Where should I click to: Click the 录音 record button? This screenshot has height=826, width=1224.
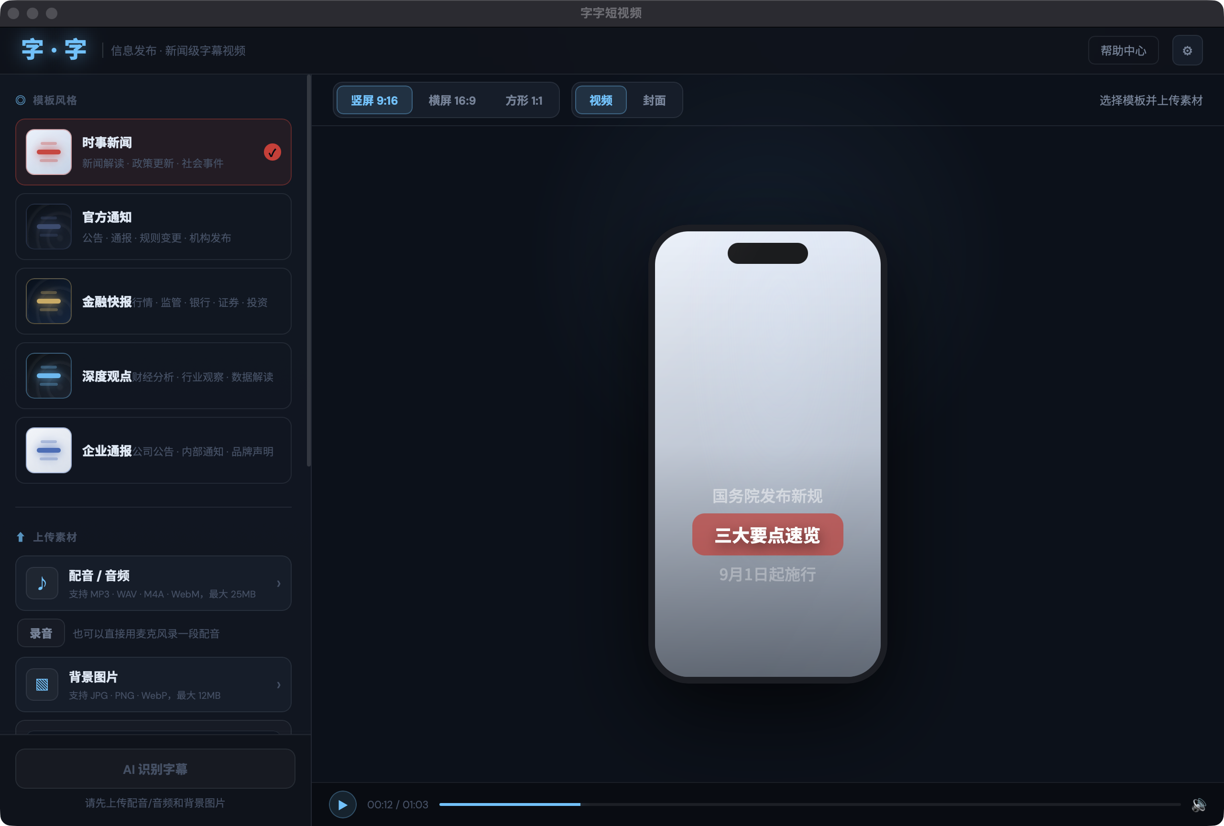click(x=41, y=633)
